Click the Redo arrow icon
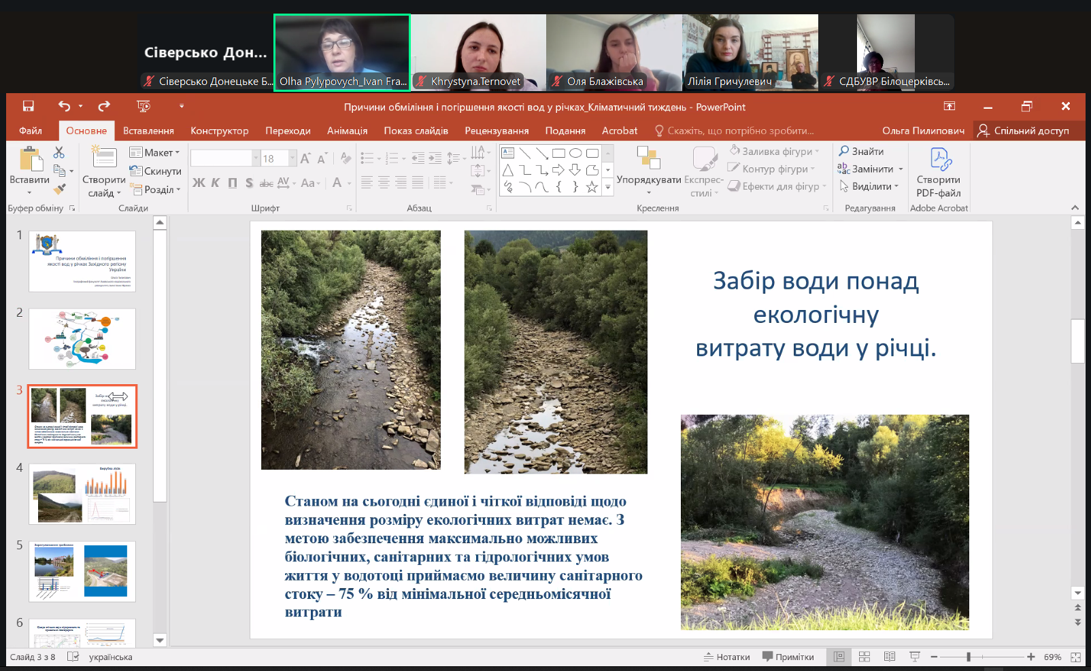 pos(104,106)
